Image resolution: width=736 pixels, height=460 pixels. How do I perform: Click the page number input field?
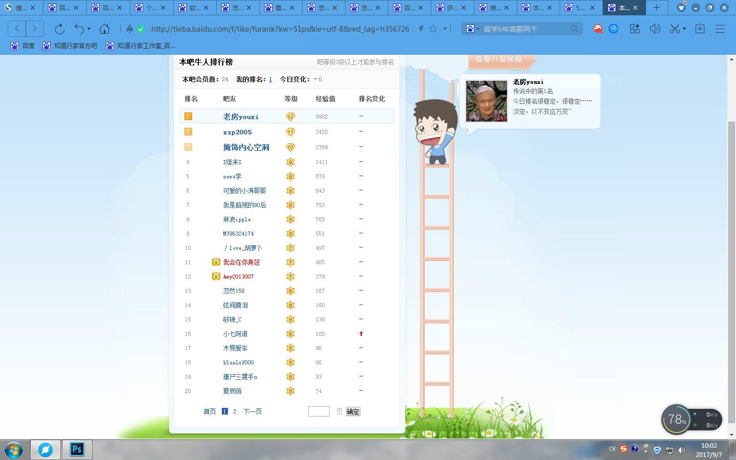(x=318, y=411)
